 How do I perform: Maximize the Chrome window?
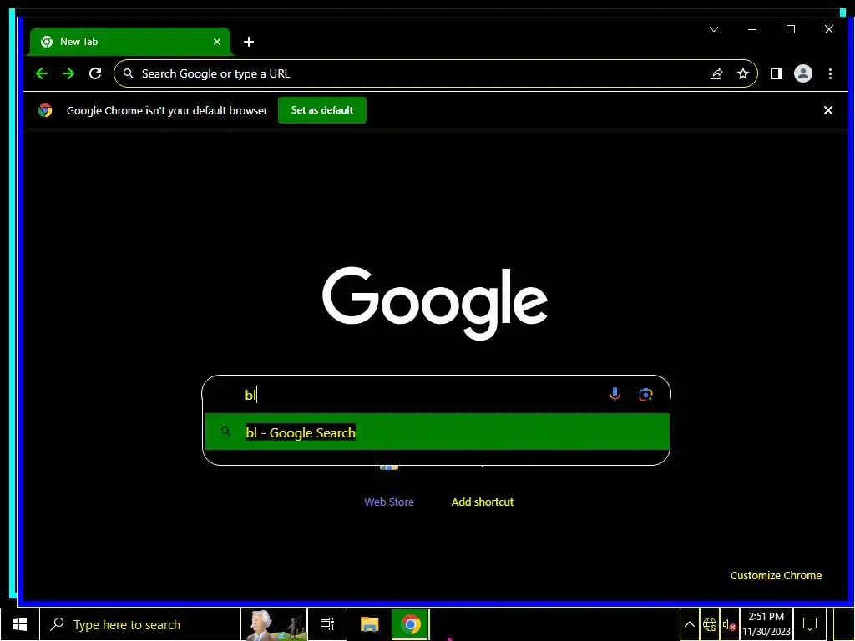(790, 29)
